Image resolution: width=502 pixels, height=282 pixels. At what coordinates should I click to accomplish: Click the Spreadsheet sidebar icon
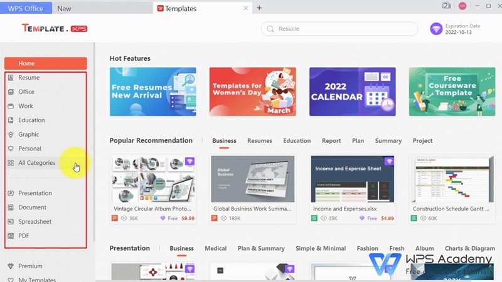coord(11,222)
